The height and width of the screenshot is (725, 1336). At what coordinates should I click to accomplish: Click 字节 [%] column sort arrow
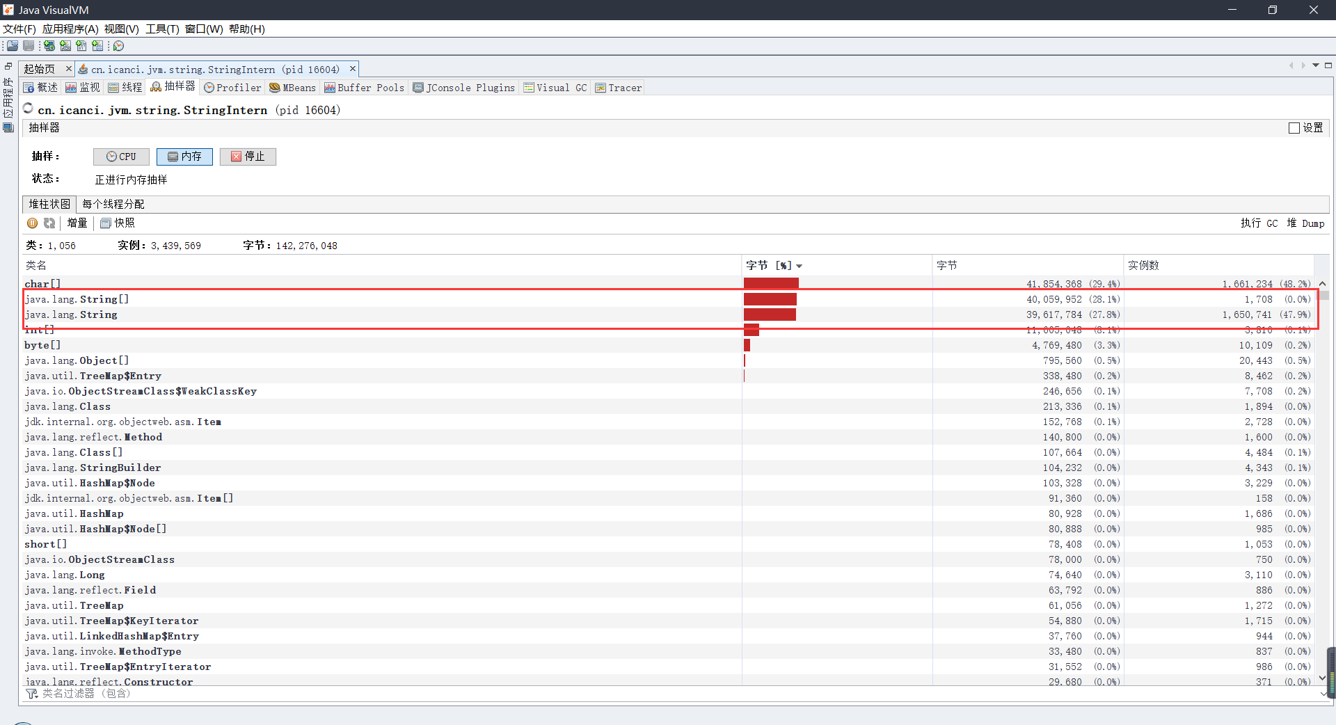pos(800,266)
